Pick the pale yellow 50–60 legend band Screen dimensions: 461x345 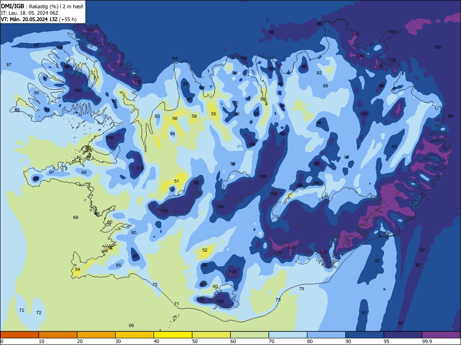point(211,335)
